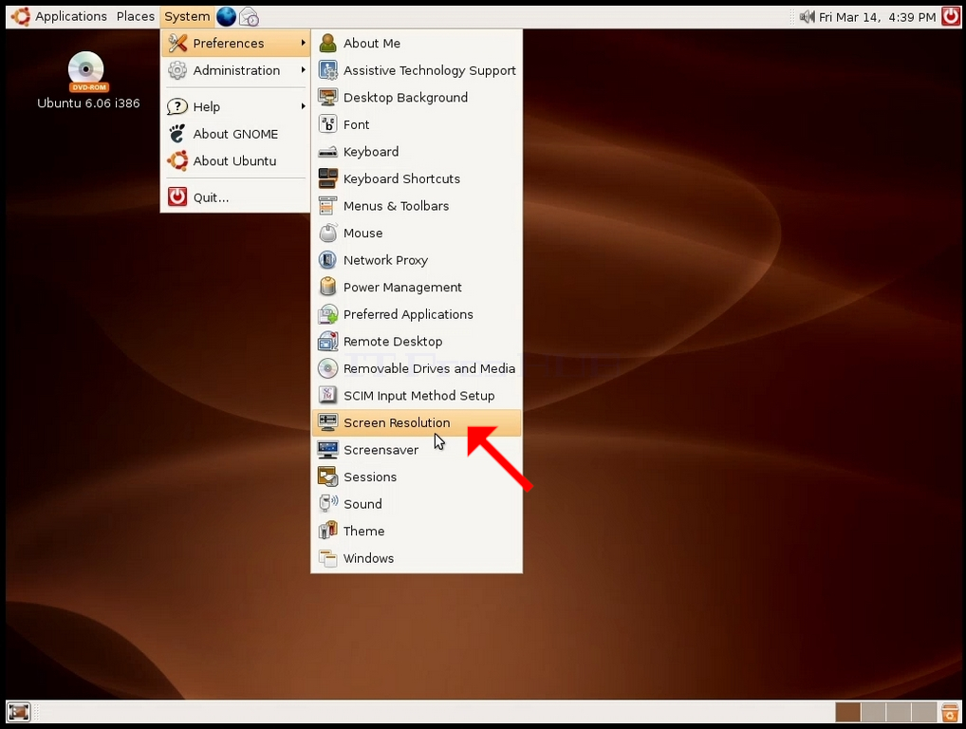Click the volume speaker icon
The image size is (966, 729).
[x=807, y=17]
